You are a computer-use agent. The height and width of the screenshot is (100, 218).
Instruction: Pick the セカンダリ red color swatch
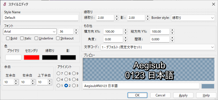click(x=32, y=57)
